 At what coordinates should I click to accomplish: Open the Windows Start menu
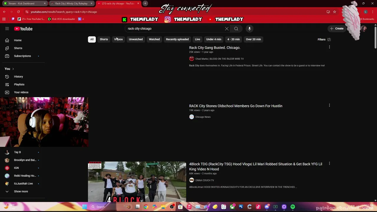[85, 207]
